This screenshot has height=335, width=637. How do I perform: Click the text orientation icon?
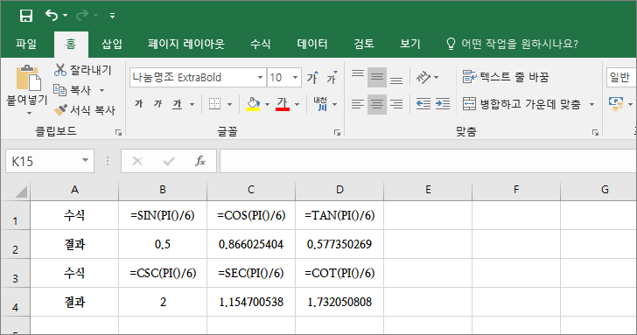pyautogui.click(x=423, y=77)
